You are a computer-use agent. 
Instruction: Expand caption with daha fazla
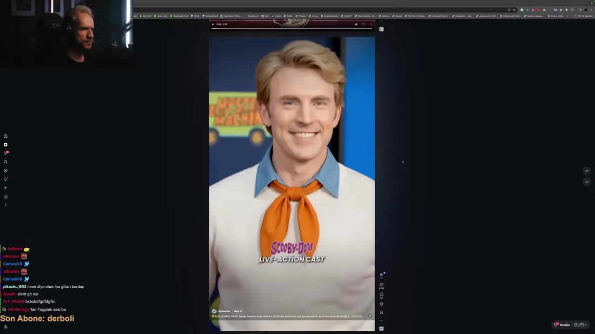pos(357,316)
